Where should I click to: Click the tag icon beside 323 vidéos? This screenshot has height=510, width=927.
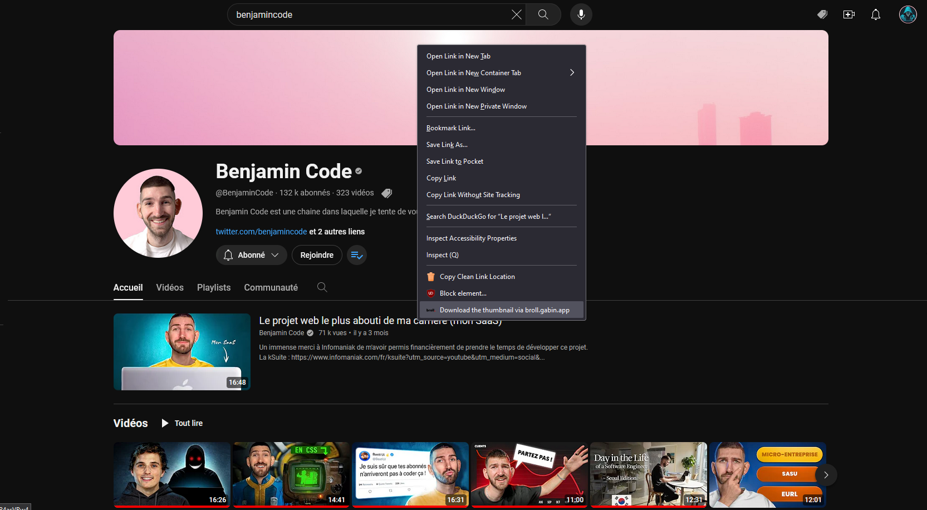click(x=386, y=193)
